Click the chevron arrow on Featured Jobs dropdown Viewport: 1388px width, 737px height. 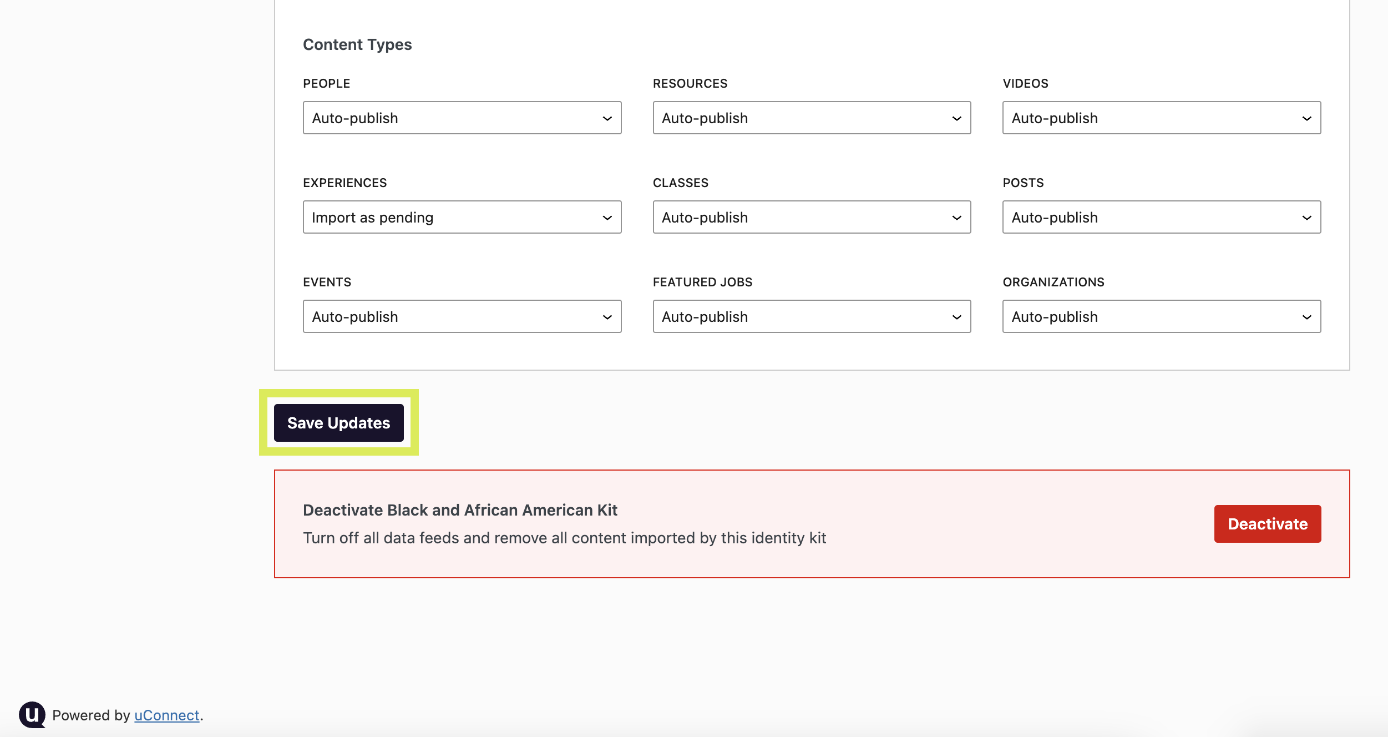(956, 317)
